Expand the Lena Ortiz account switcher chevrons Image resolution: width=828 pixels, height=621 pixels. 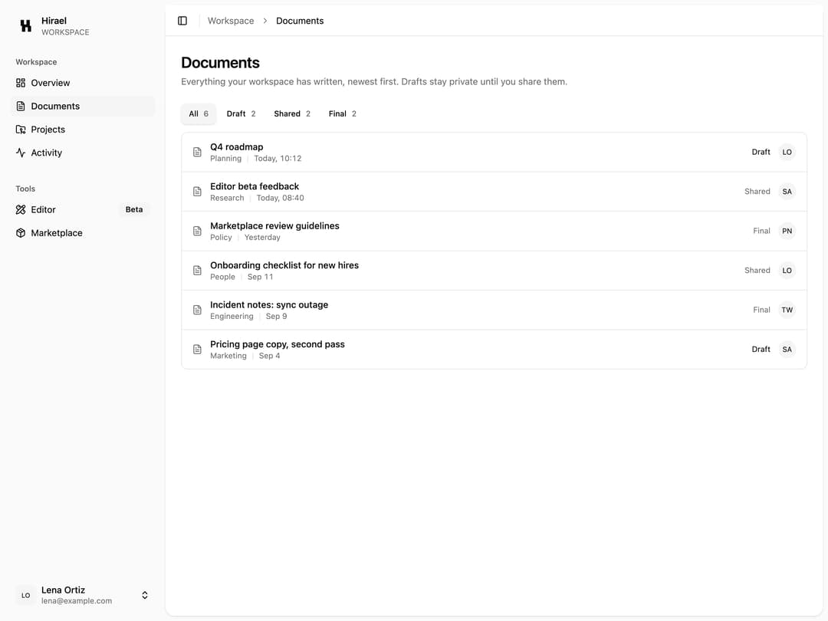coord(145,595)
